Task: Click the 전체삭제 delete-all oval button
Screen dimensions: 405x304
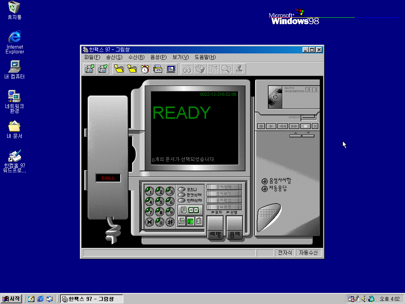Action: pyautogui.click(x=182, y=200)
